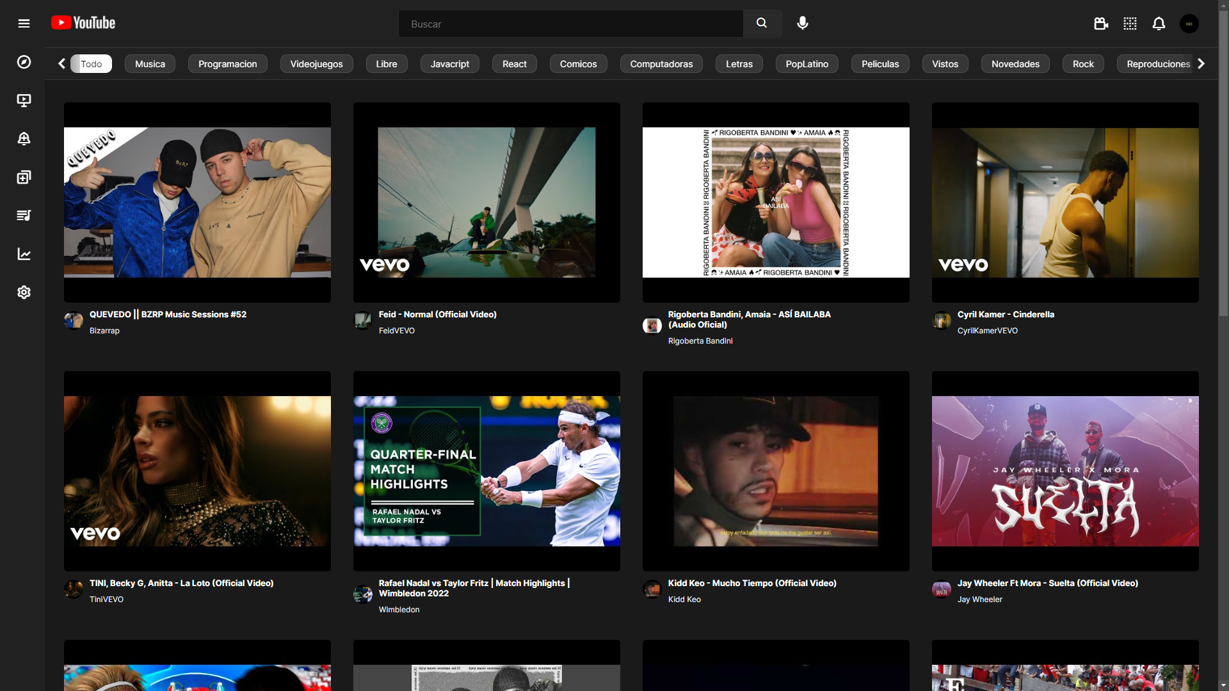
Task: Select the React filter chip
Action: (x=514, y=64)
